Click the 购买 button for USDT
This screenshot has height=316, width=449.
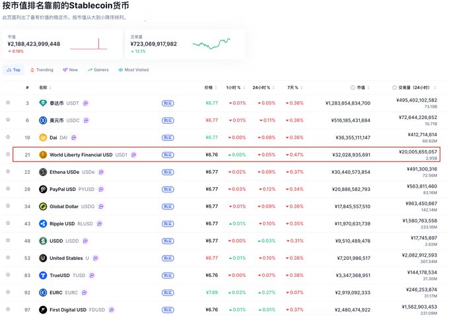(168, 103)
